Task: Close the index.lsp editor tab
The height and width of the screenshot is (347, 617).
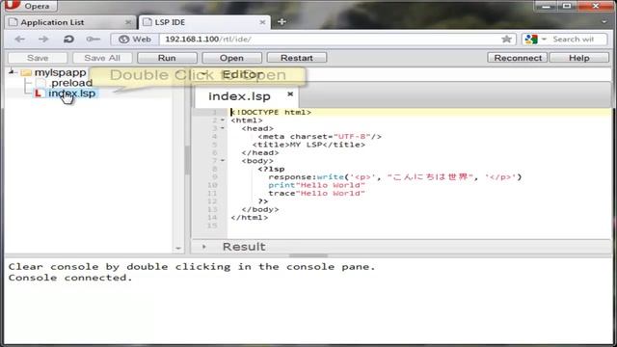Action: coord(290,94)
